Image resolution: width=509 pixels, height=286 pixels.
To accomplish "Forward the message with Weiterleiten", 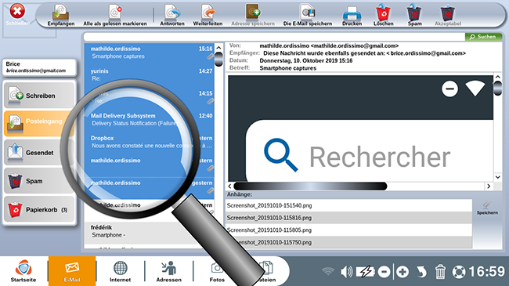I will pos(208,15).
